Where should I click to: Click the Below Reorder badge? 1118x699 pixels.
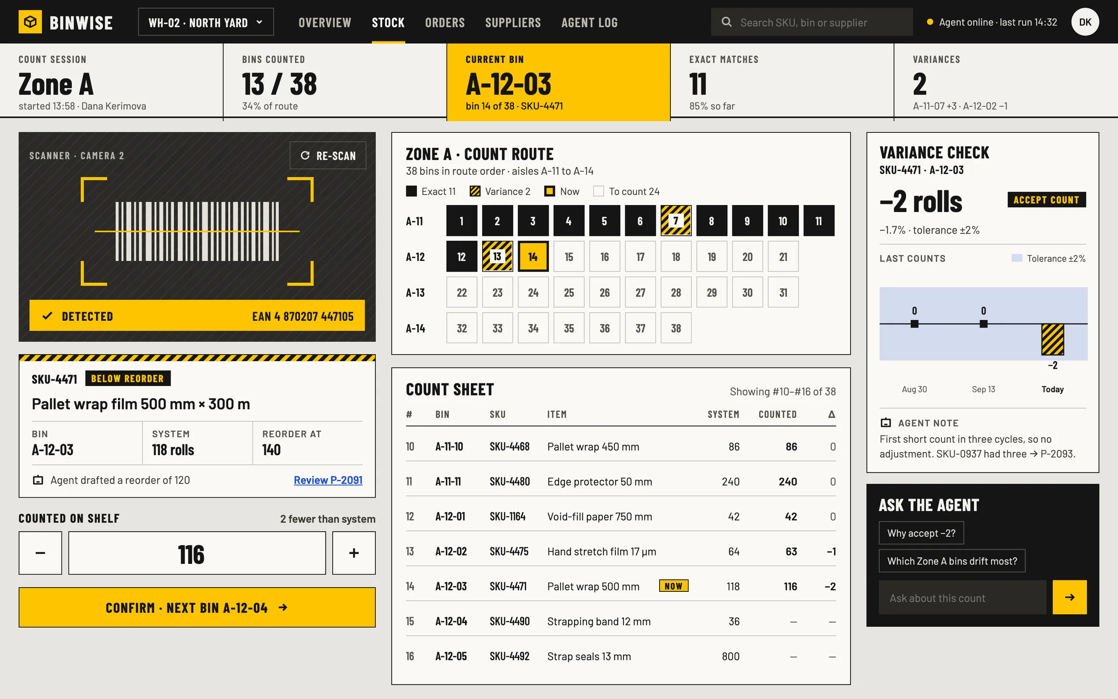pos(128,378)
